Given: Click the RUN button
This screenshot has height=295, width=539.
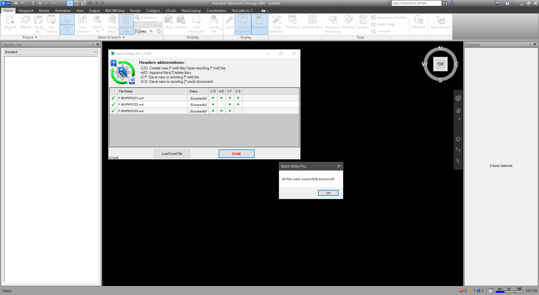Looking at the screenshot, I should 236,154.
